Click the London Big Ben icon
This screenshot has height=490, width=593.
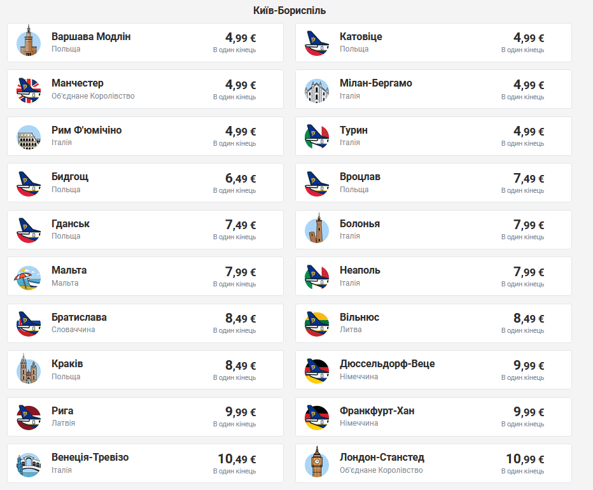[317, 463]
